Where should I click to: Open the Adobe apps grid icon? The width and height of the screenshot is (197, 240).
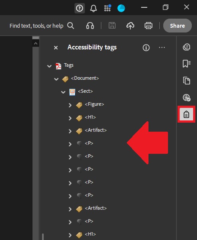coord(108,8)
